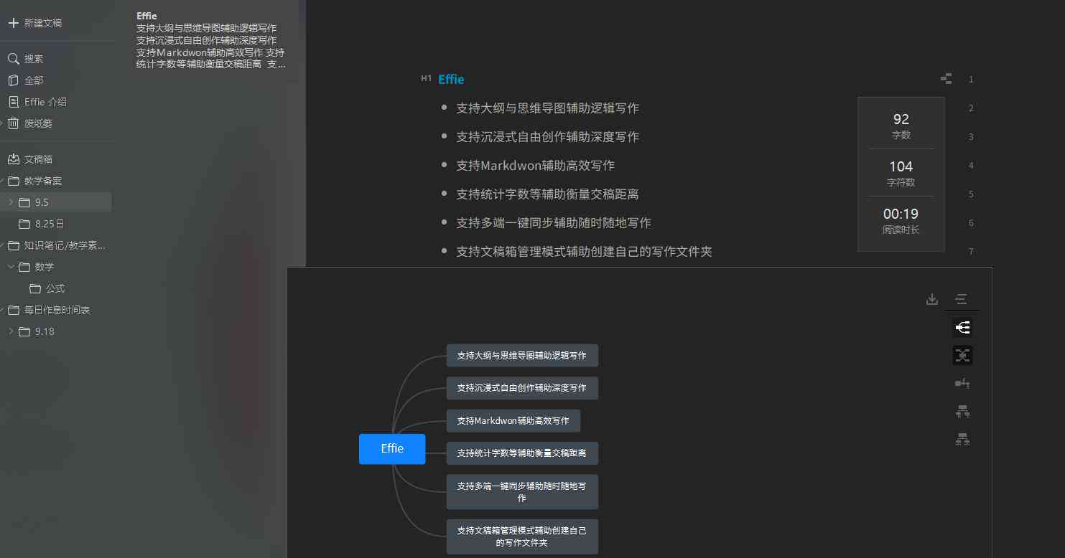The height and width of the screenshot is (558, 1065).
Task: Click the 104 字符数 statistic
Action: pos(901,173)
